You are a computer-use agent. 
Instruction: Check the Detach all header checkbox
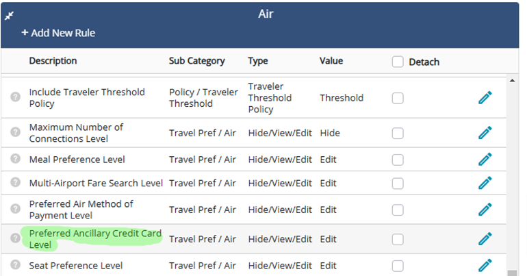click(398, 62)
